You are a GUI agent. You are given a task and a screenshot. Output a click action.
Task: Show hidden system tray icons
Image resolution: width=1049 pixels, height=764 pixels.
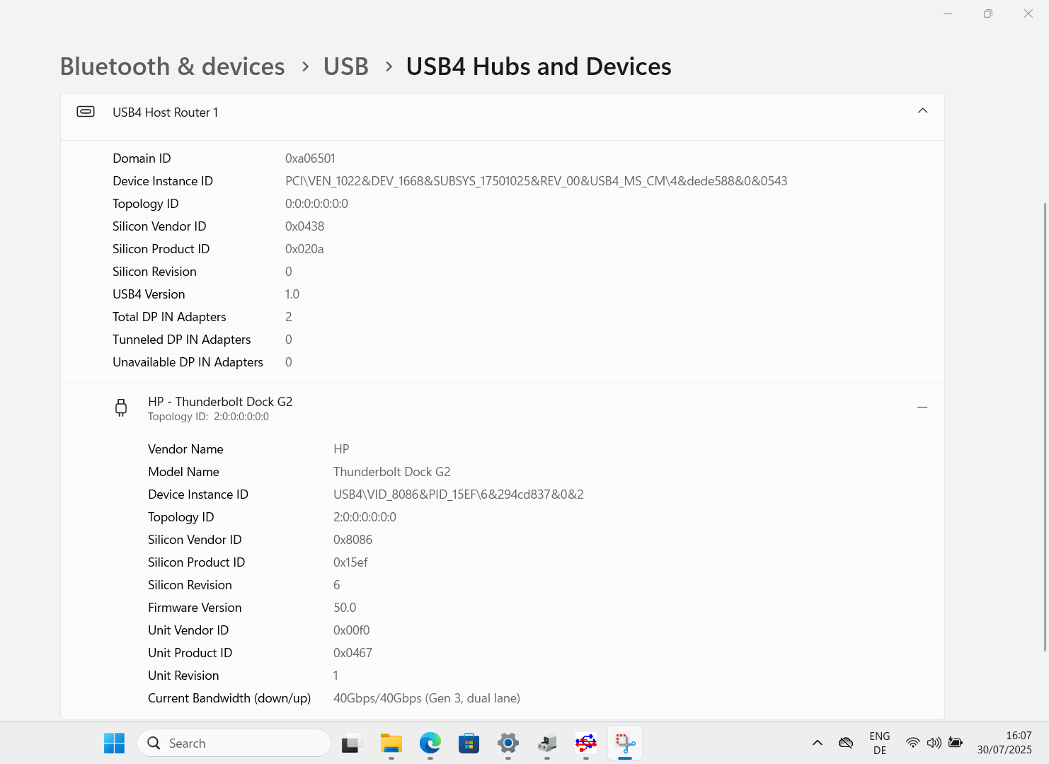tap(817, 743)
